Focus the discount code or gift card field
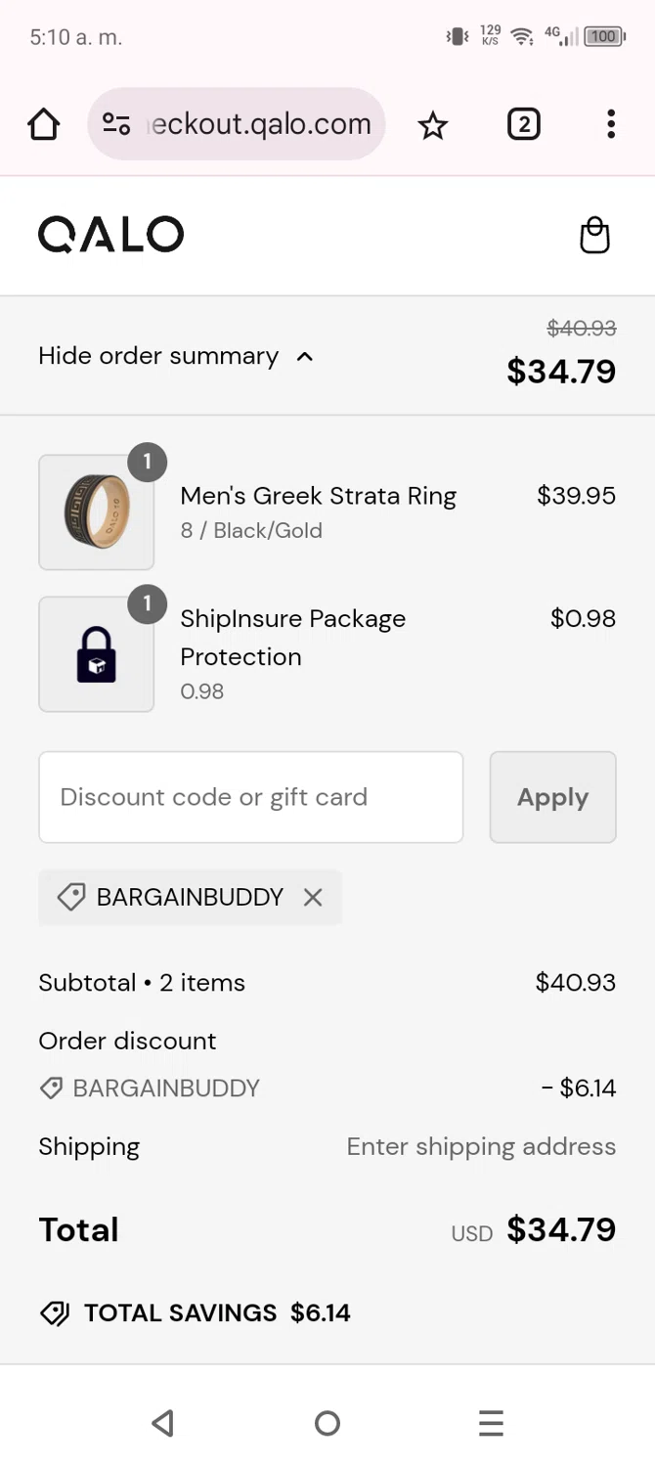 pos(250,797)
